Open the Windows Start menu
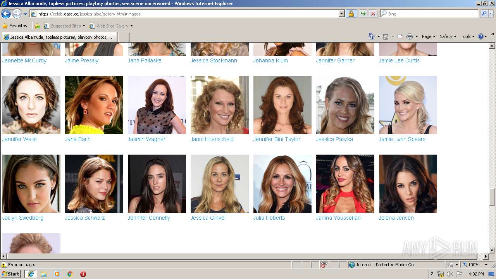The width and height of the screenshot is (496, 279). 11,274
